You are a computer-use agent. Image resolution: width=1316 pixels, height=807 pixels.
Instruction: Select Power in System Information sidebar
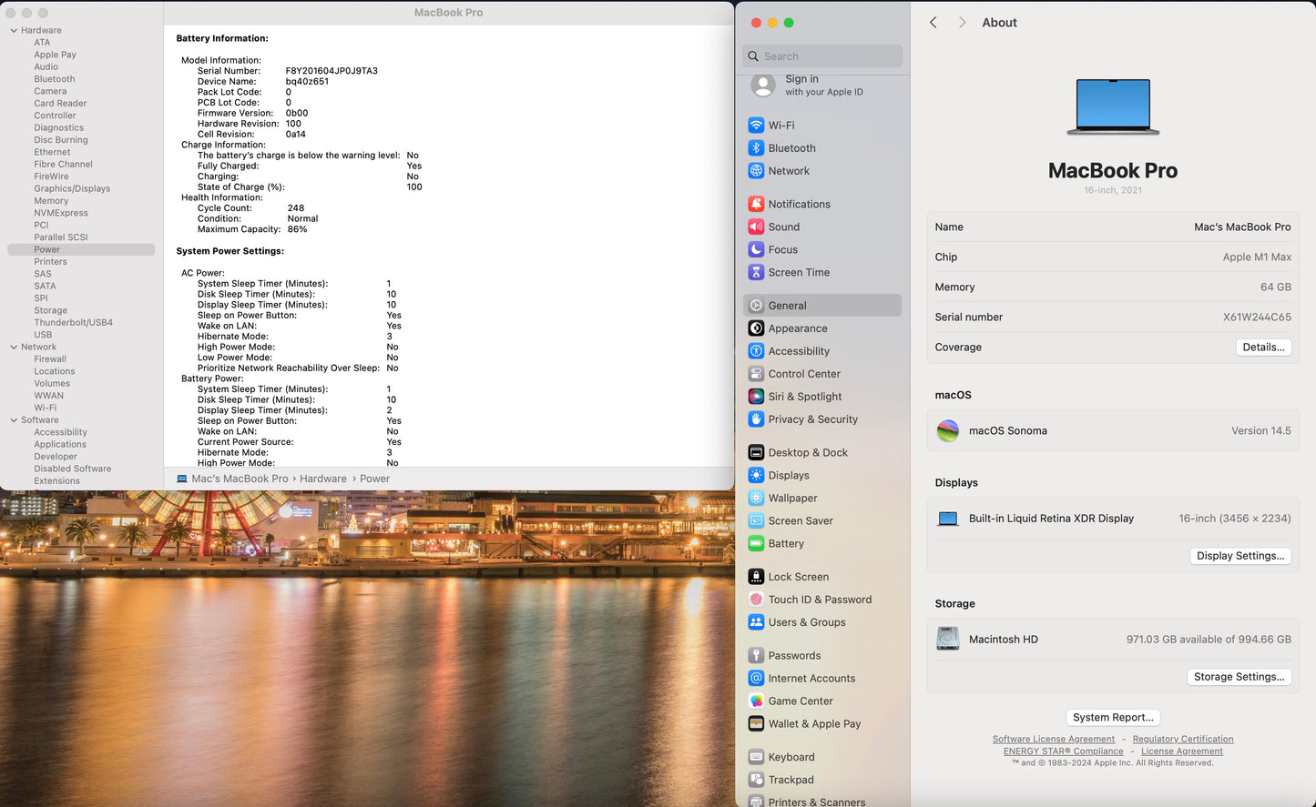click(81, 249)
